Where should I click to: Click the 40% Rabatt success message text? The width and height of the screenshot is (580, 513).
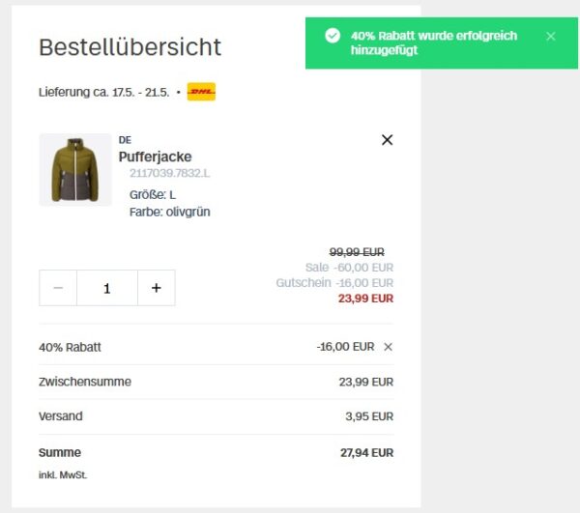(x=433, y=43)
